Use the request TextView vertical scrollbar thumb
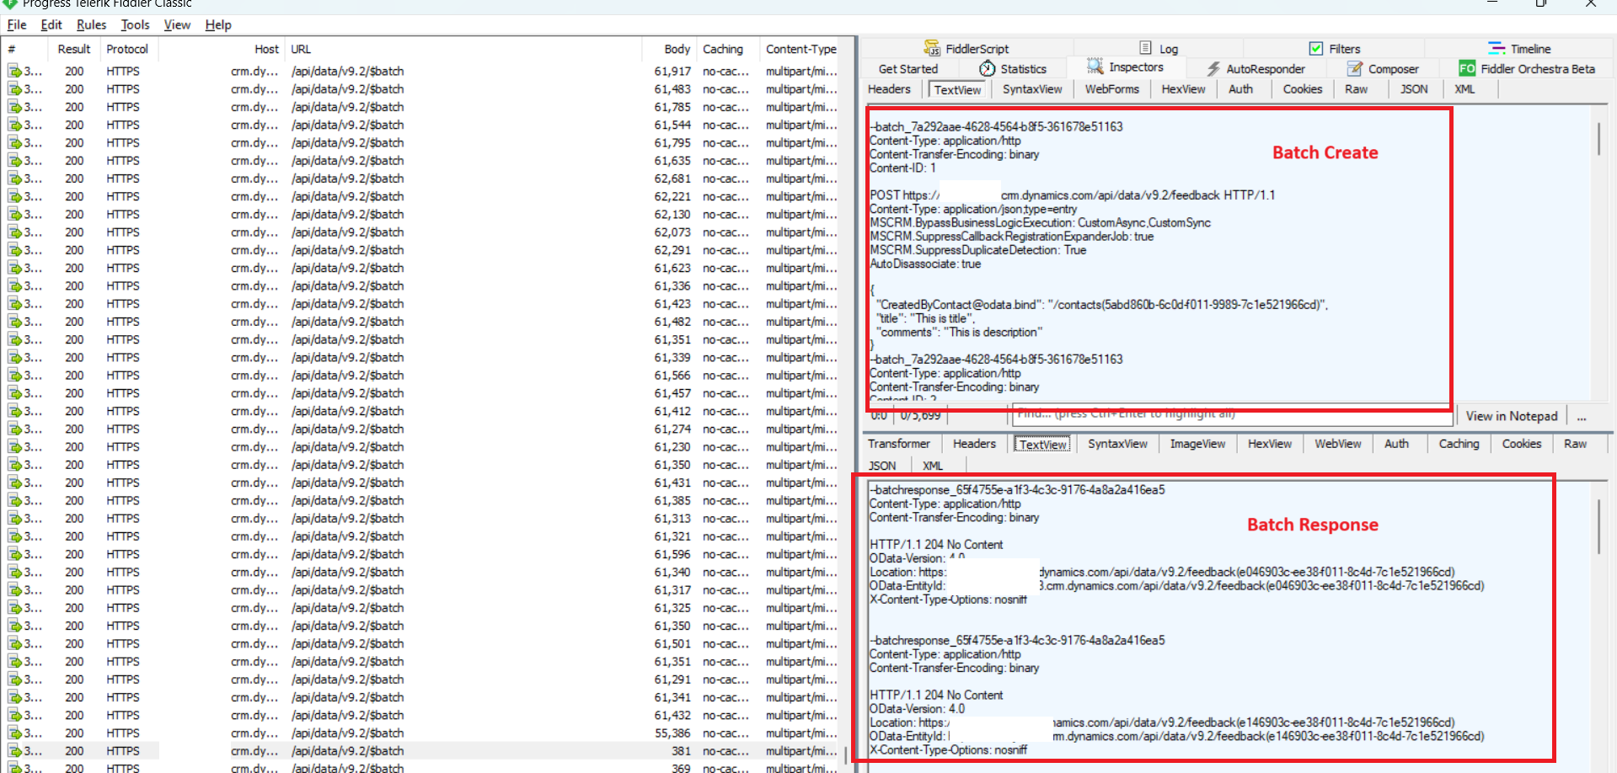Image resolution: width=1617 pixels, height=773 pixels. pos(1598,139)
